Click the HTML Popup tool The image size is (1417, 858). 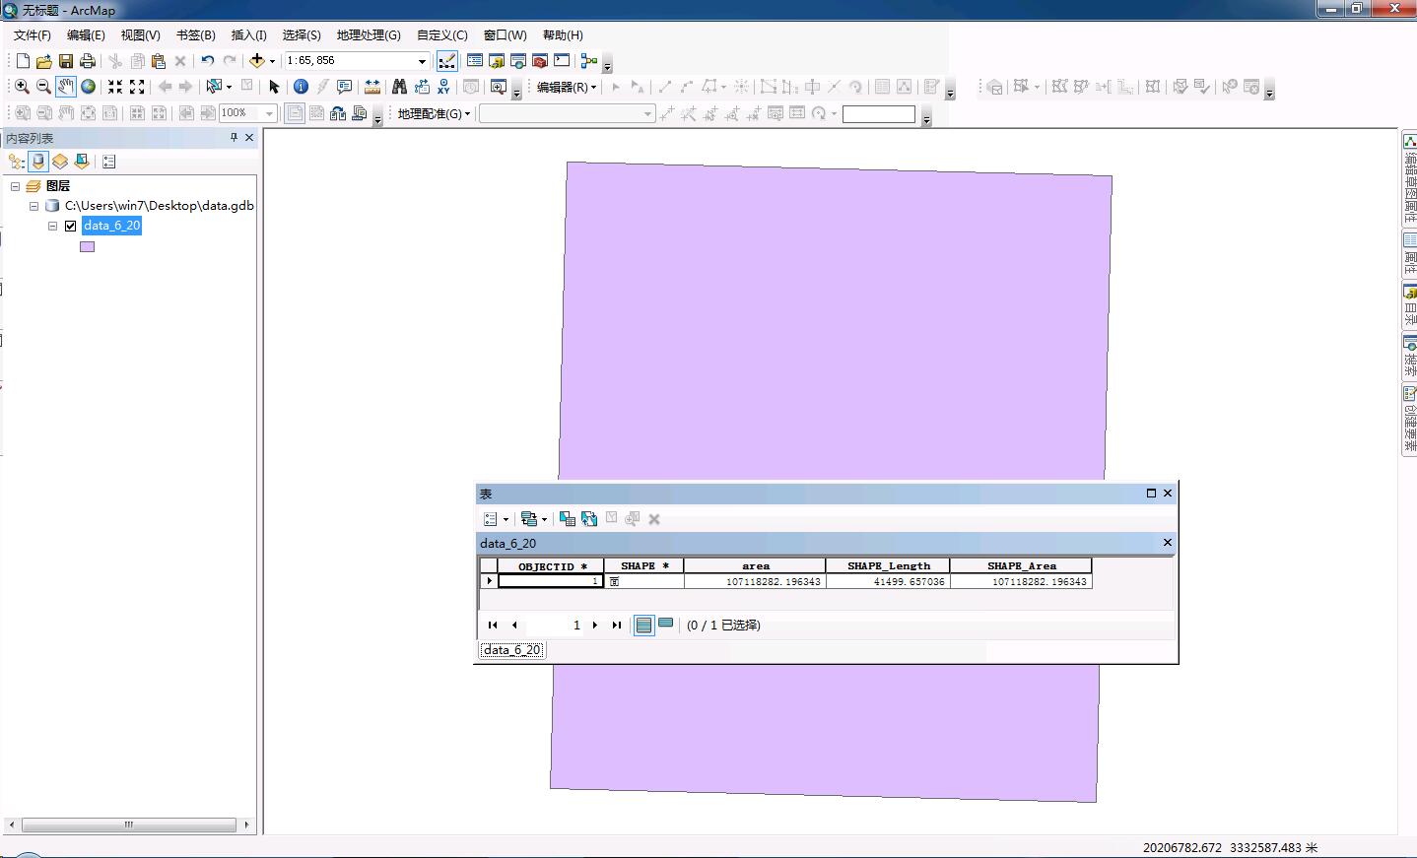[x=345, y=87]
